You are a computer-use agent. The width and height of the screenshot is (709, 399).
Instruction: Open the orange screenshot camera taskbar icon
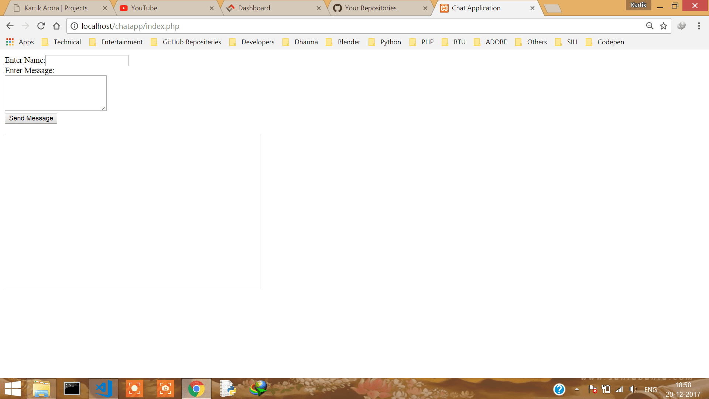click(x=165, y=389)
